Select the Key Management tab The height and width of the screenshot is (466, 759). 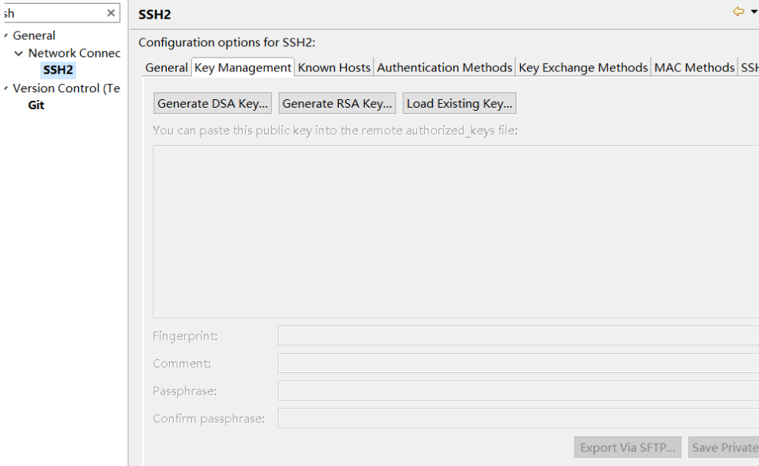(243, 68)
